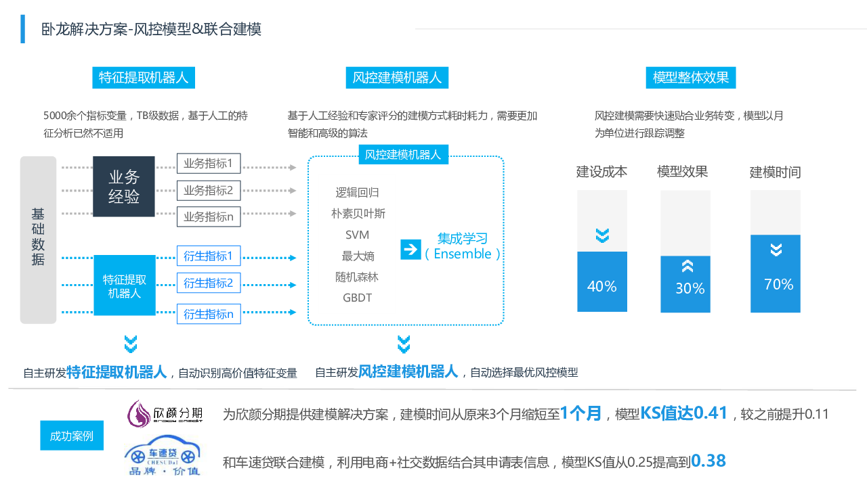Click down chevron in the 70% bar

(776, 250)
